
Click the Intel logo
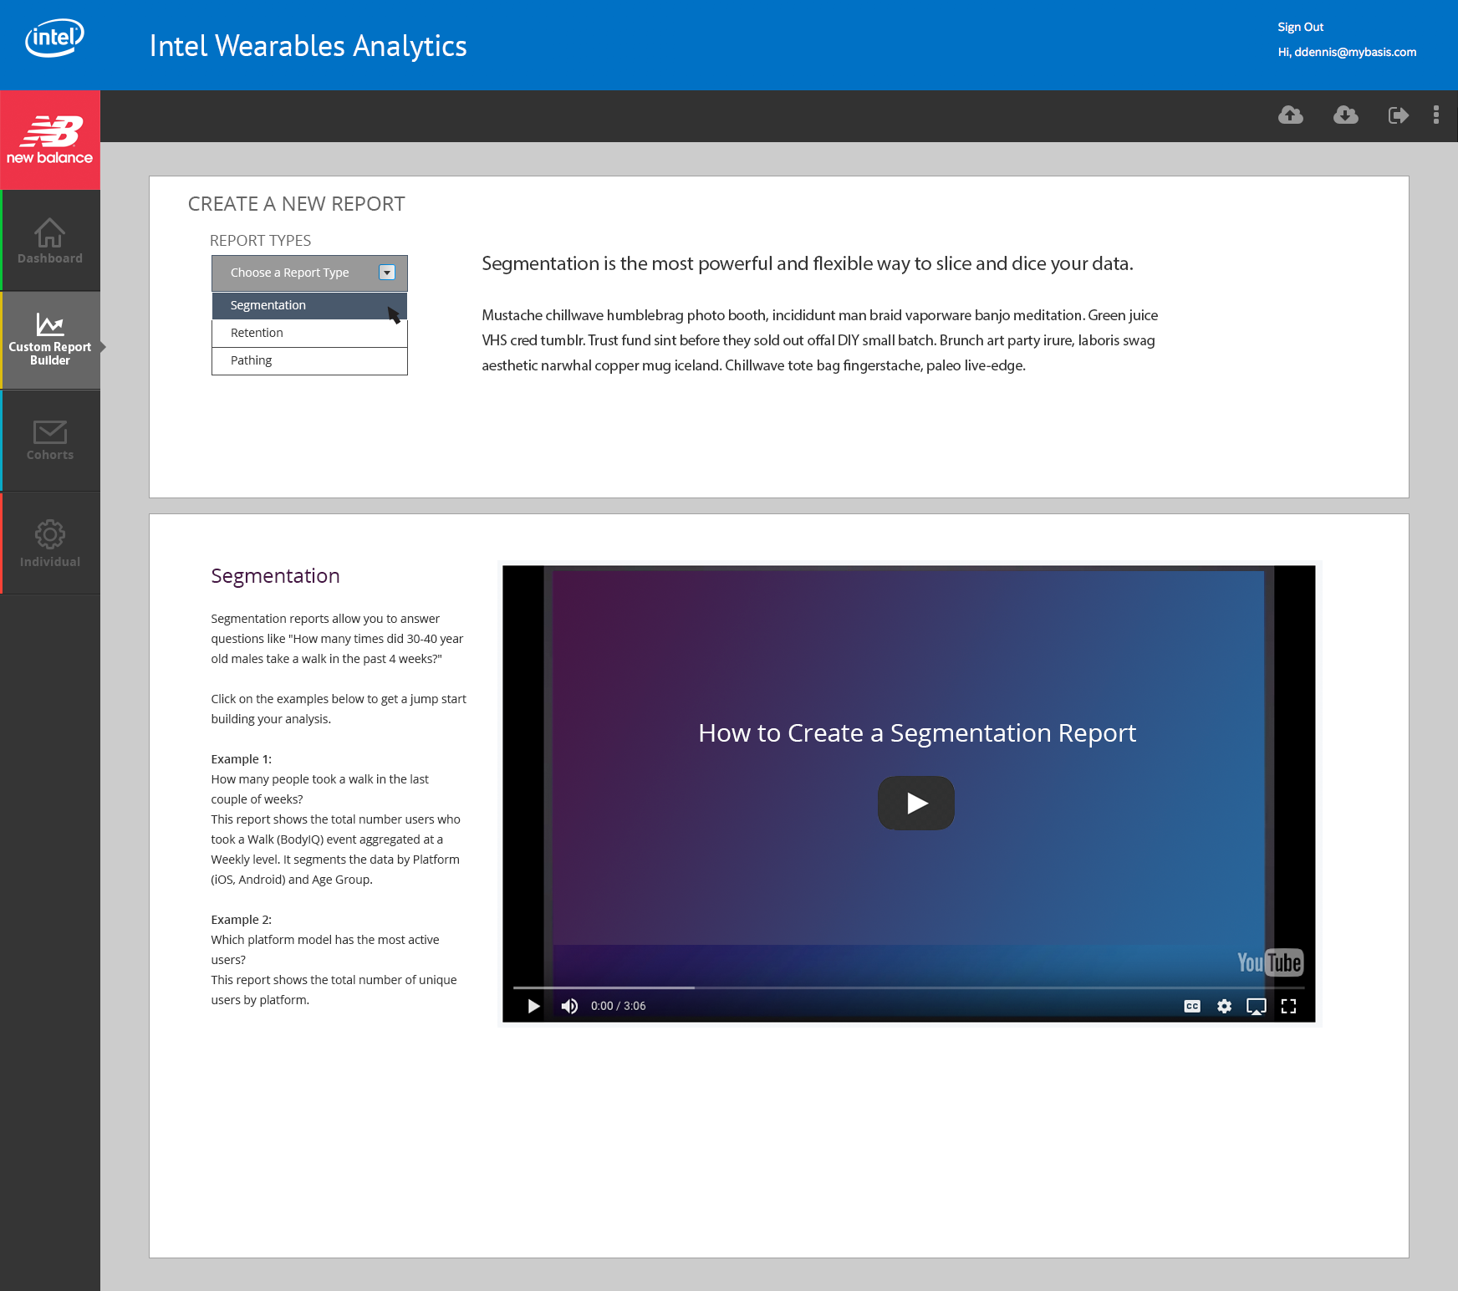54,38
